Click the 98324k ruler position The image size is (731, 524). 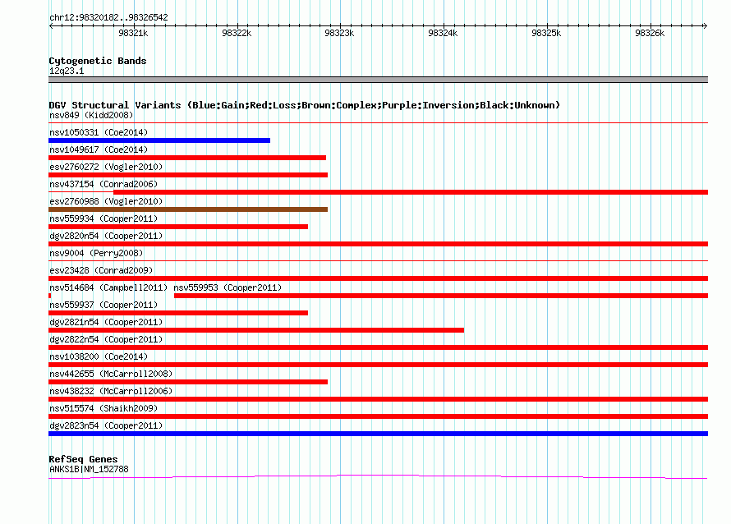tap(443, 33)
